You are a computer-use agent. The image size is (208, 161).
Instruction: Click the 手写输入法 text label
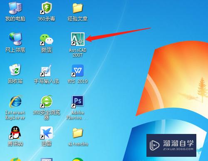[x=47, y=81]
